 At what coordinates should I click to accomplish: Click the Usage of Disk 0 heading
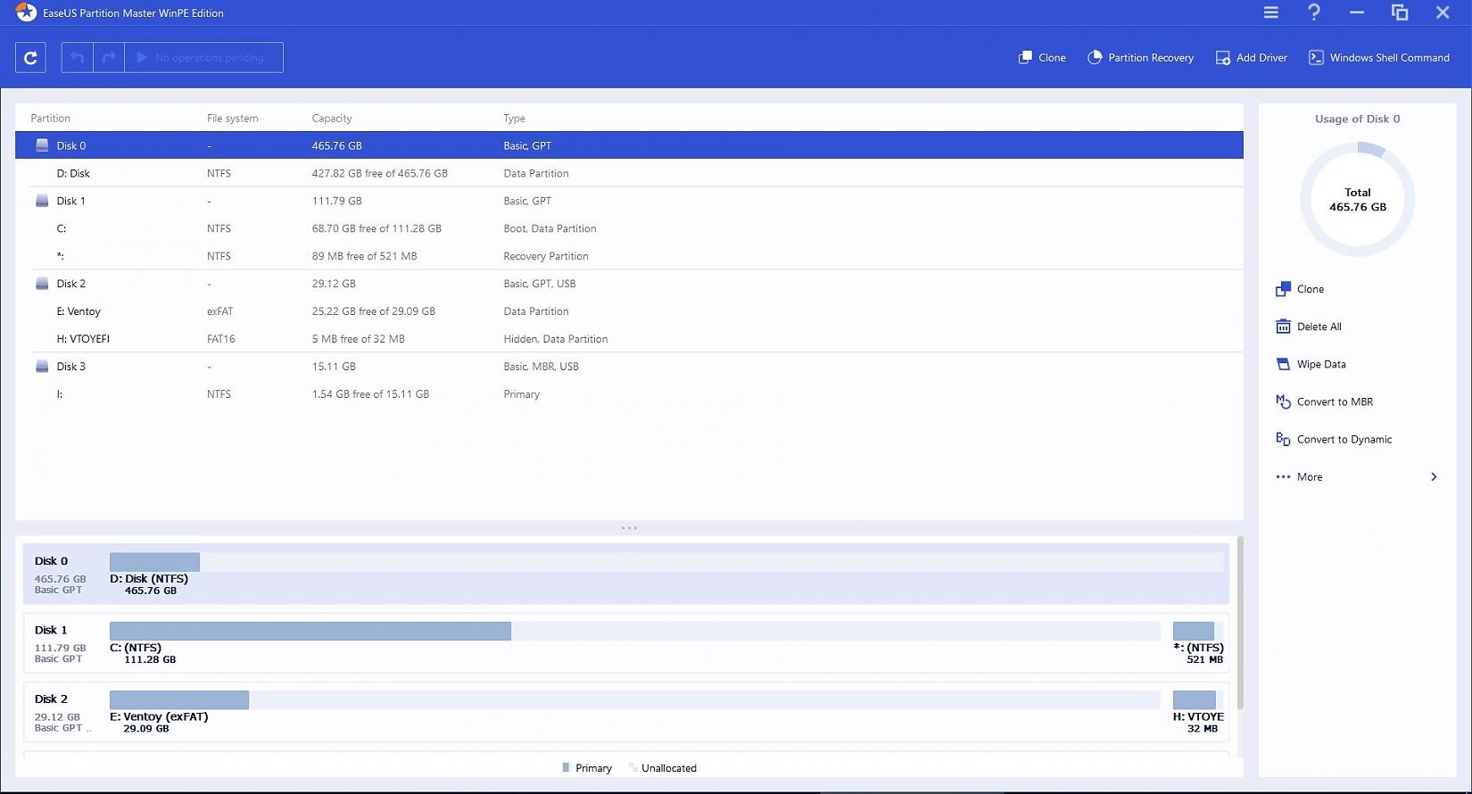tap(1357, 119)
